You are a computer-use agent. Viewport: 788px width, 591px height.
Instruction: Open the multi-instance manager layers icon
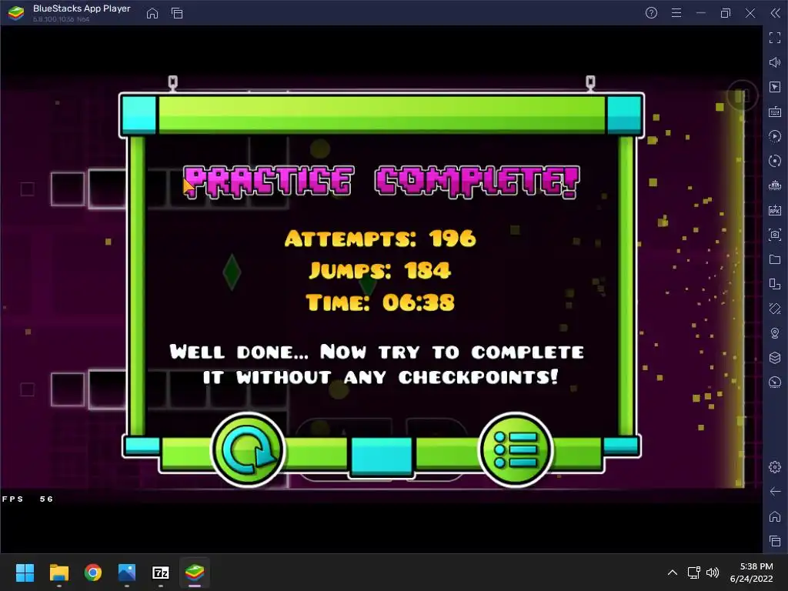(x=775, y=358)
